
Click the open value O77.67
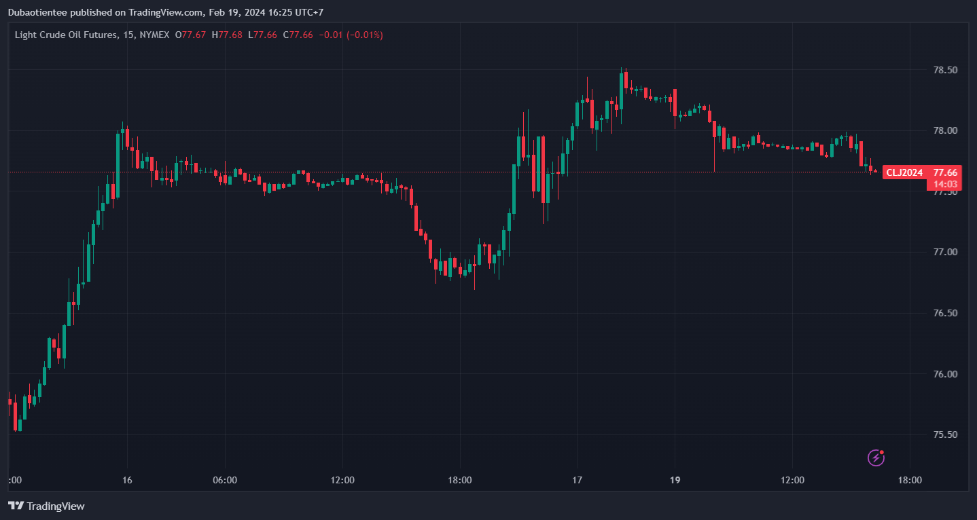190,35
